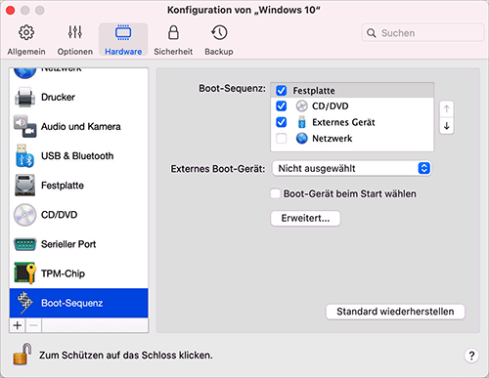Open help with the question mark button

click(x=471, y=356)
